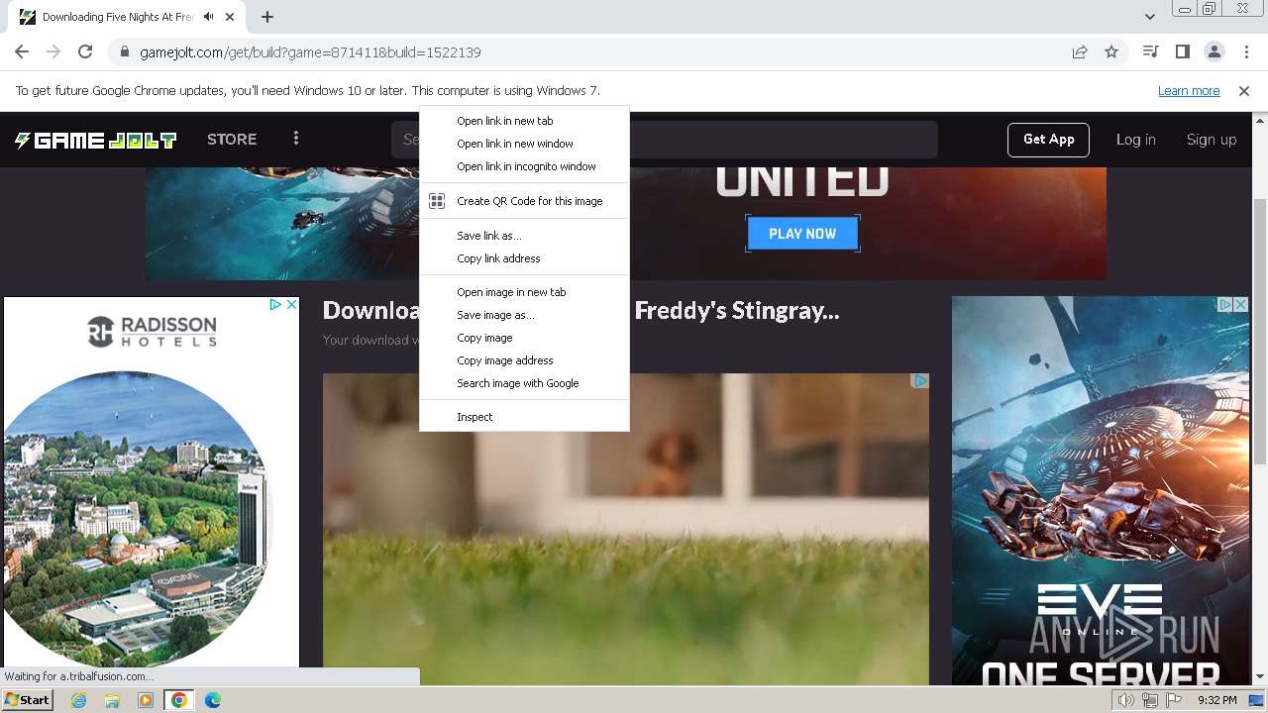Choose Copy image from context menu

click(524, 338)
